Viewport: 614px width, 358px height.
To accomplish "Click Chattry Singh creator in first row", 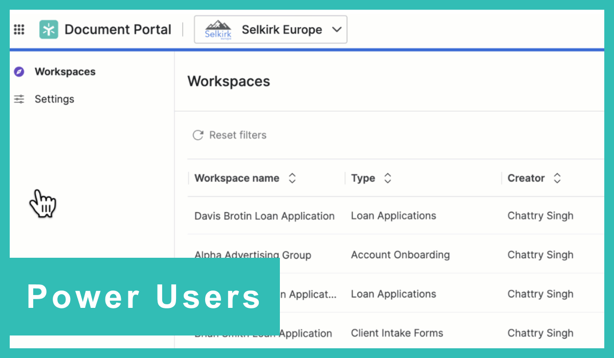I will [540, 216].
